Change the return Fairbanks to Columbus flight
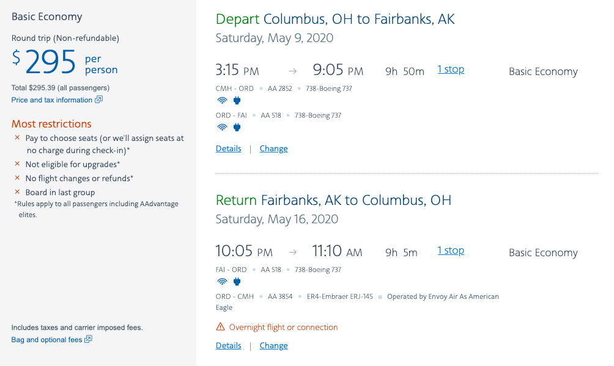Screen dimensions: 614x366 click(273, 346)
